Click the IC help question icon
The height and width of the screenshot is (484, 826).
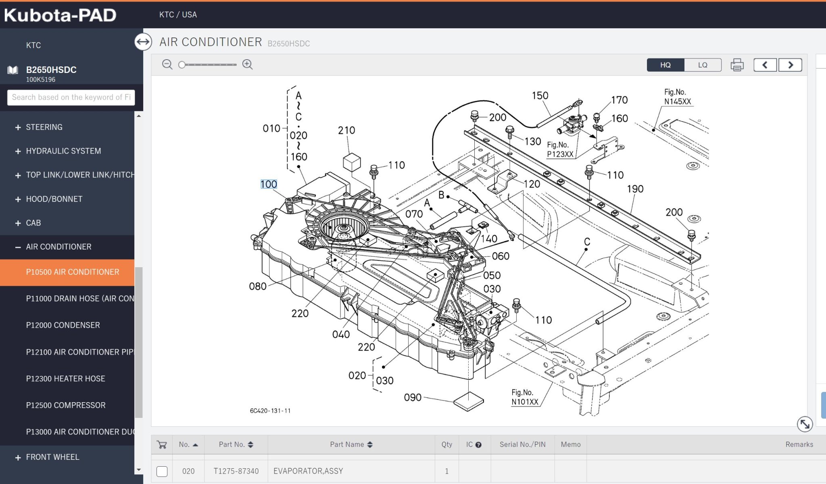pos(478,445)
